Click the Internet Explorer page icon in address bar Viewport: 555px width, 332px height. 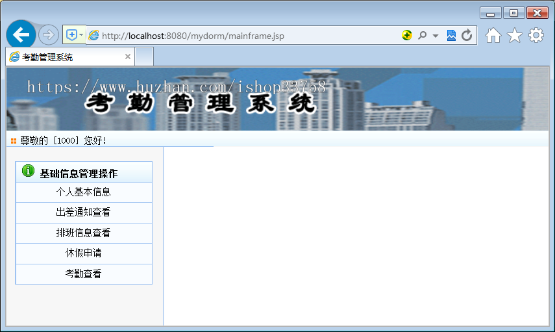[93, 36]
